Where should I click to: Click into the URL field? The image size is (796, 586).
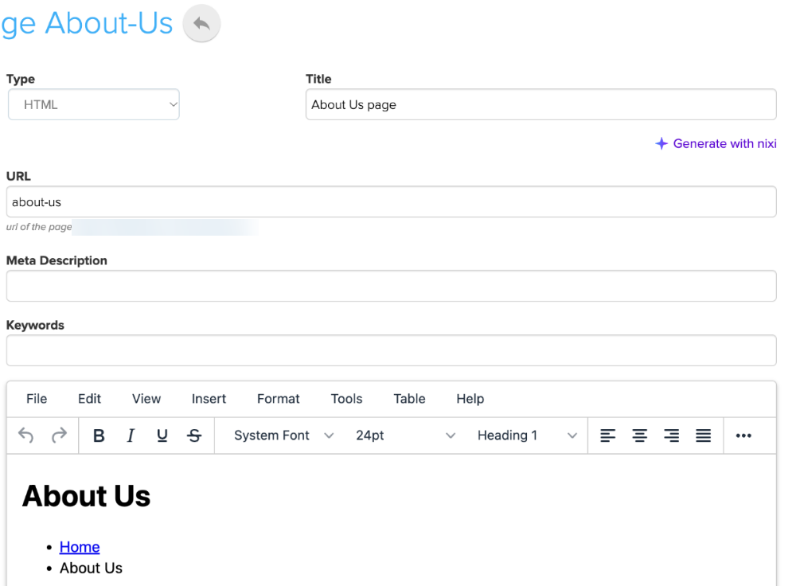pos(392,201)
